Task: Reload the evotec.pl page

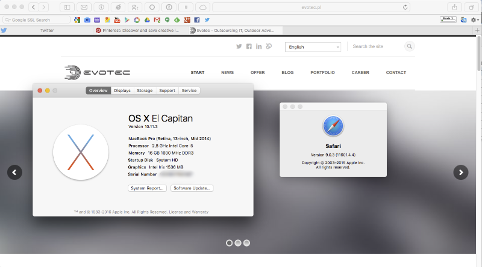Action: pos(405,7)
